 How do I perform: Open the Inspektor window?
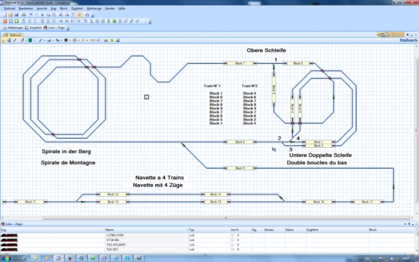(x=34, y=28)
